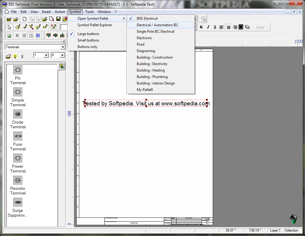Open the File menu
Image resolution: width=305 pixels, height=236 pixels.
click(14, 12)
